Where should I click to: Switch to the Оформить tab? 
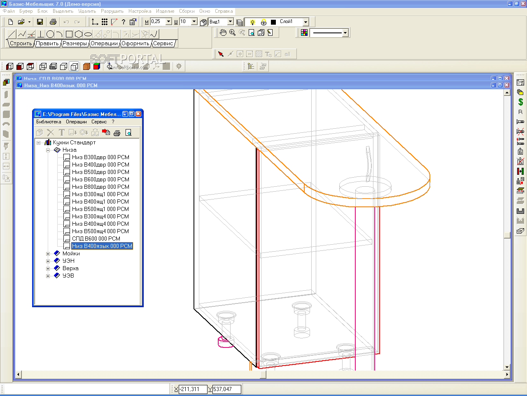click(x=135, y=43)
